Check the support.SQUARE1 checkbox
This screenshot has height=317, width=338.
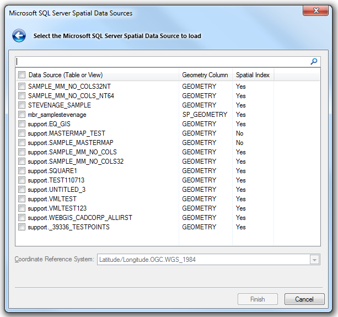tap(22, 171)
